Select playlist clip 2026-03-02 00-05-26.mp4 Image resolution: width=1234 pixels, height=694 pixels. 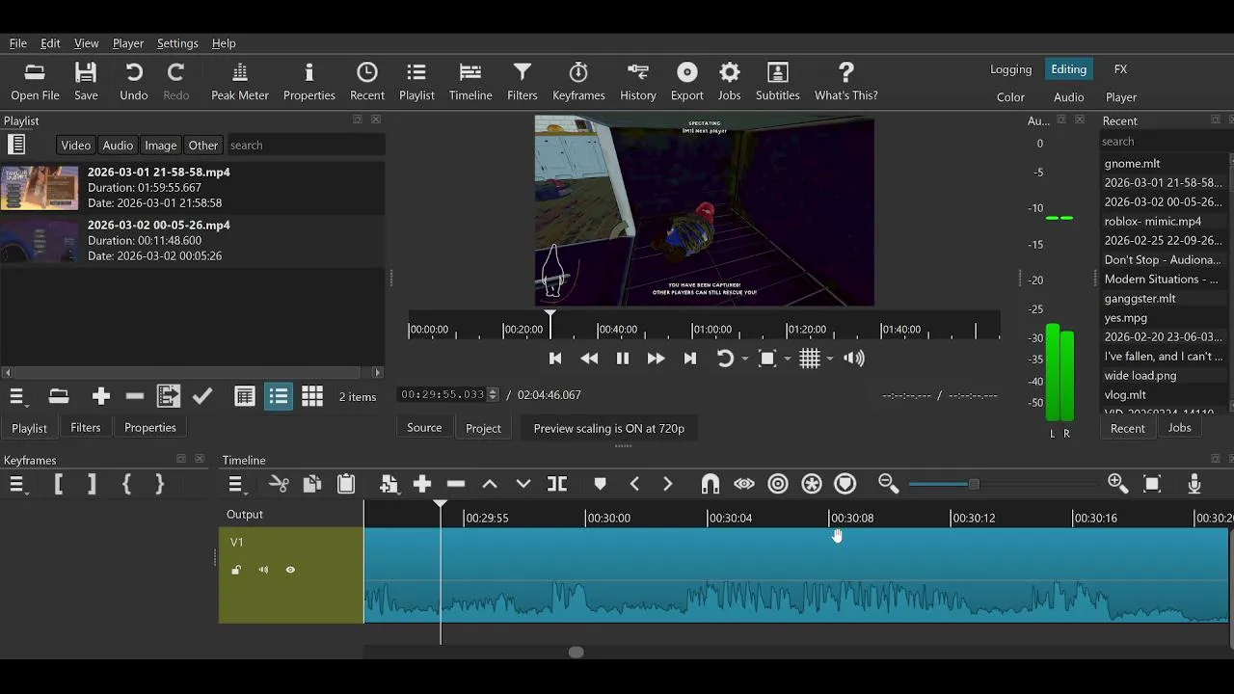pyautogui.click(x=193, y=240)
